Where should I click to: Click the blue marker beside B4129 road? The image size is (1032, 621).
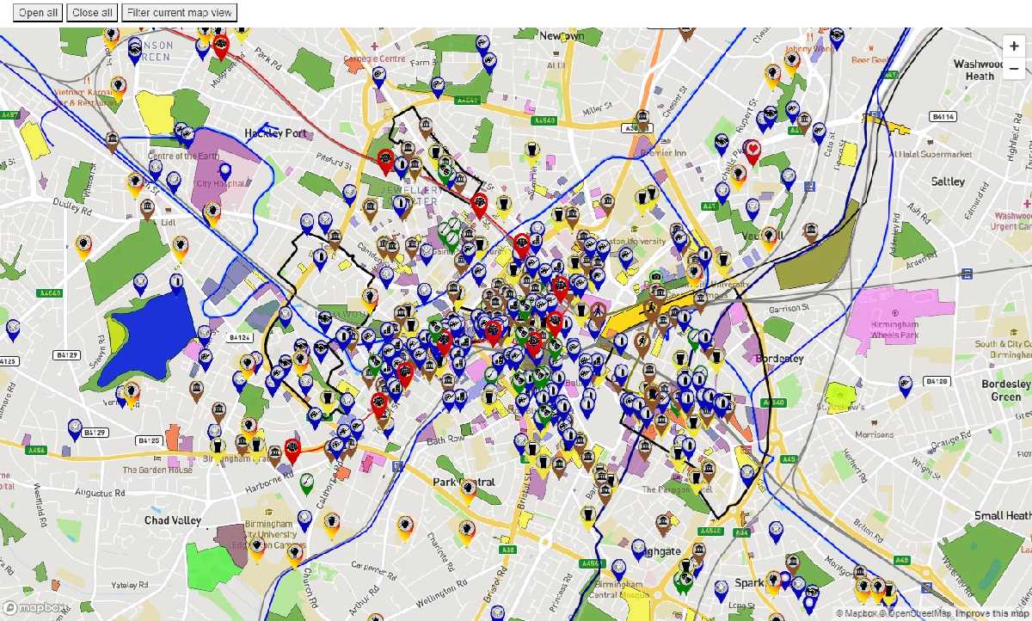pos(75,428)
